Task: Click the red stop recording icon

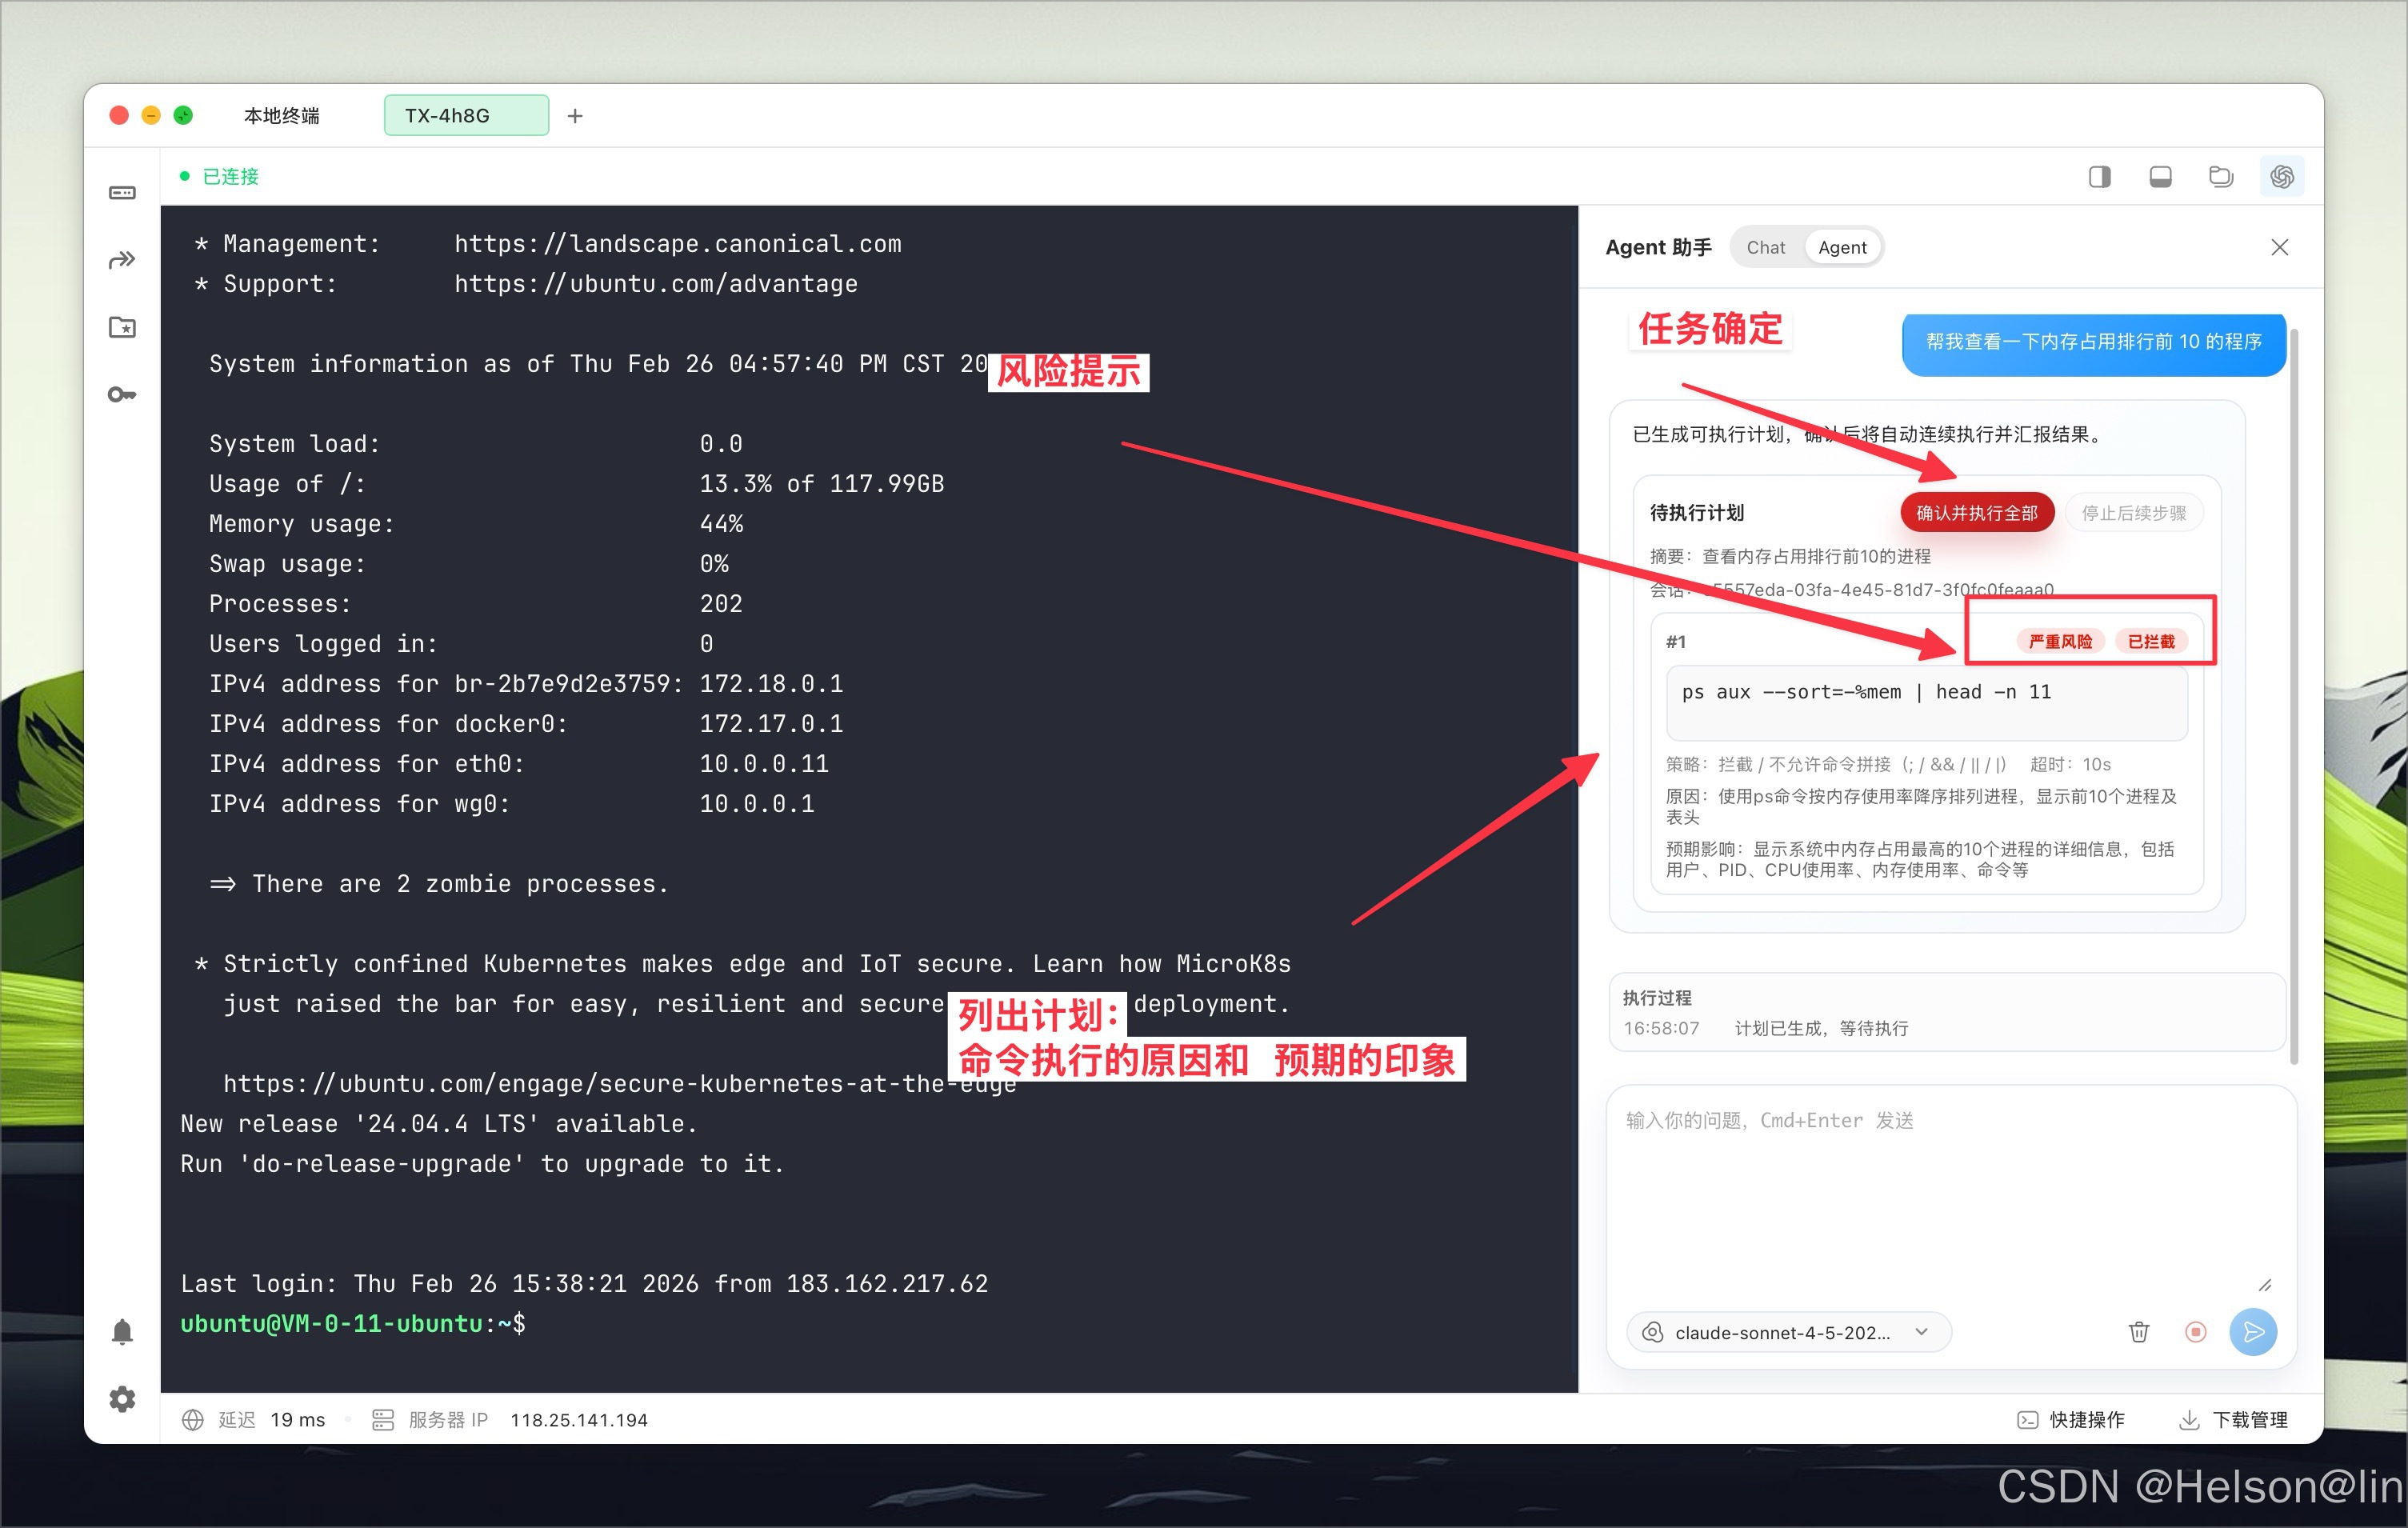Action: pos(2195,1331)
